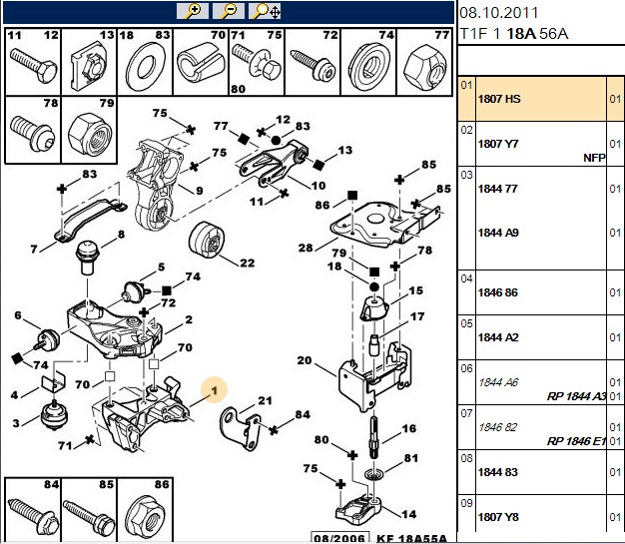Select callout number 5 rubber buffer
The height and width of the screenshot is (544, 625).
(x=161, y=268)
